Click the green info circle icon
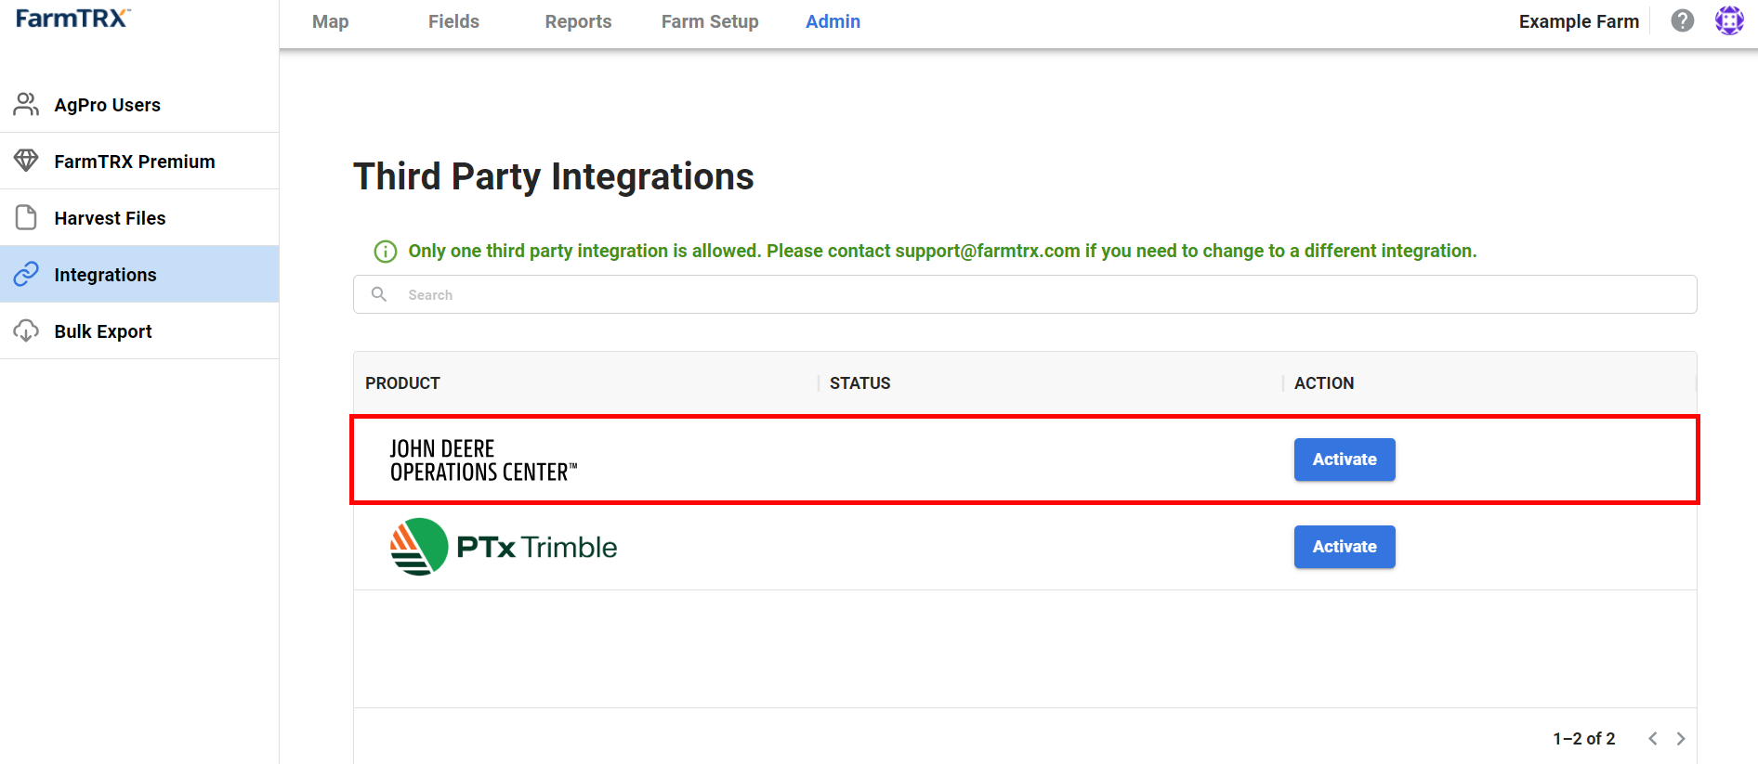Image resolution: width=1758 pixels, height=764 pixels. point(385,252)
